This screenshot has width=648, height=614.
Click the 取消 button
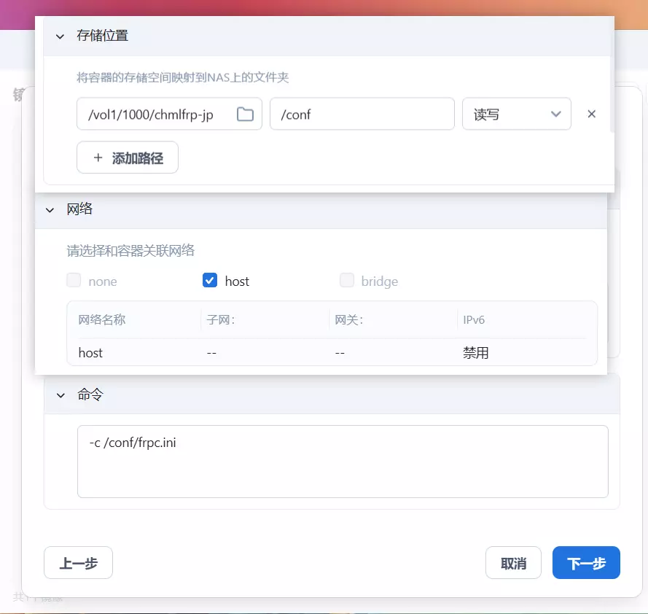pos(513,563)
